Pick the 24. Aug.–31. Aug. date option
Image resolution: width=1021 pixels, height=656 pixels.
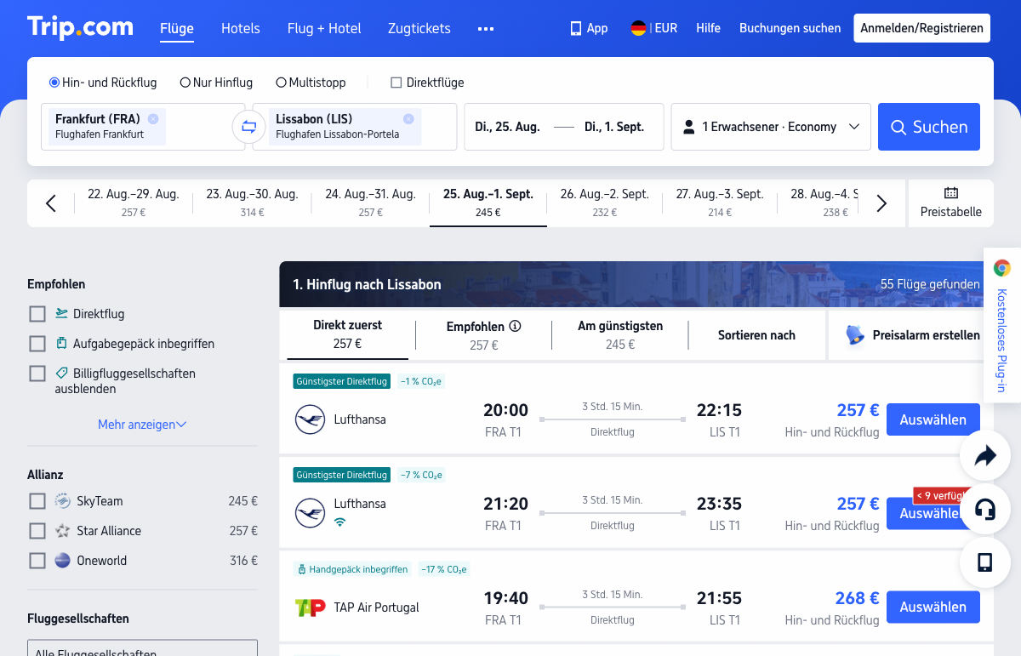[371, 203]
